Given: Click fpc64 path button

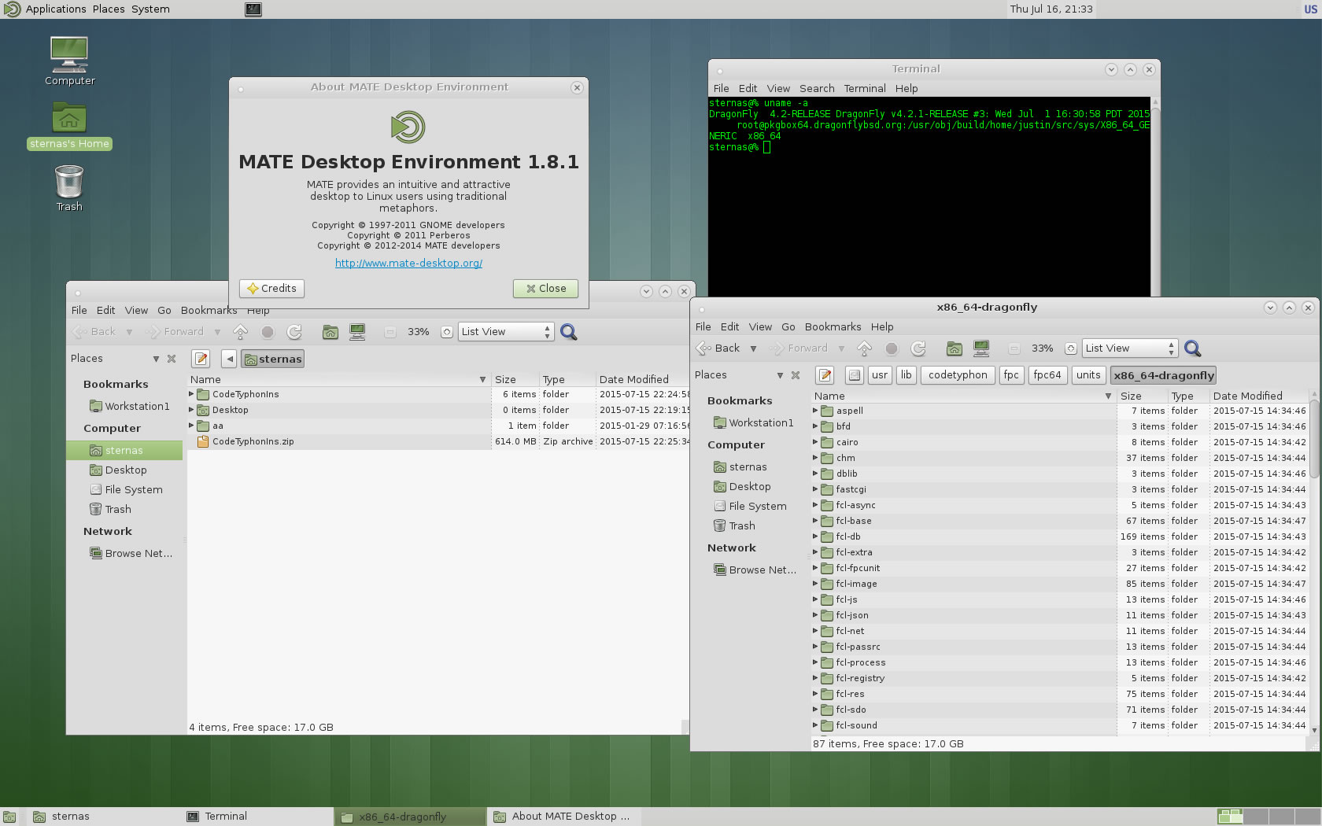Looking at the screenshot, I should (1047, 375).
